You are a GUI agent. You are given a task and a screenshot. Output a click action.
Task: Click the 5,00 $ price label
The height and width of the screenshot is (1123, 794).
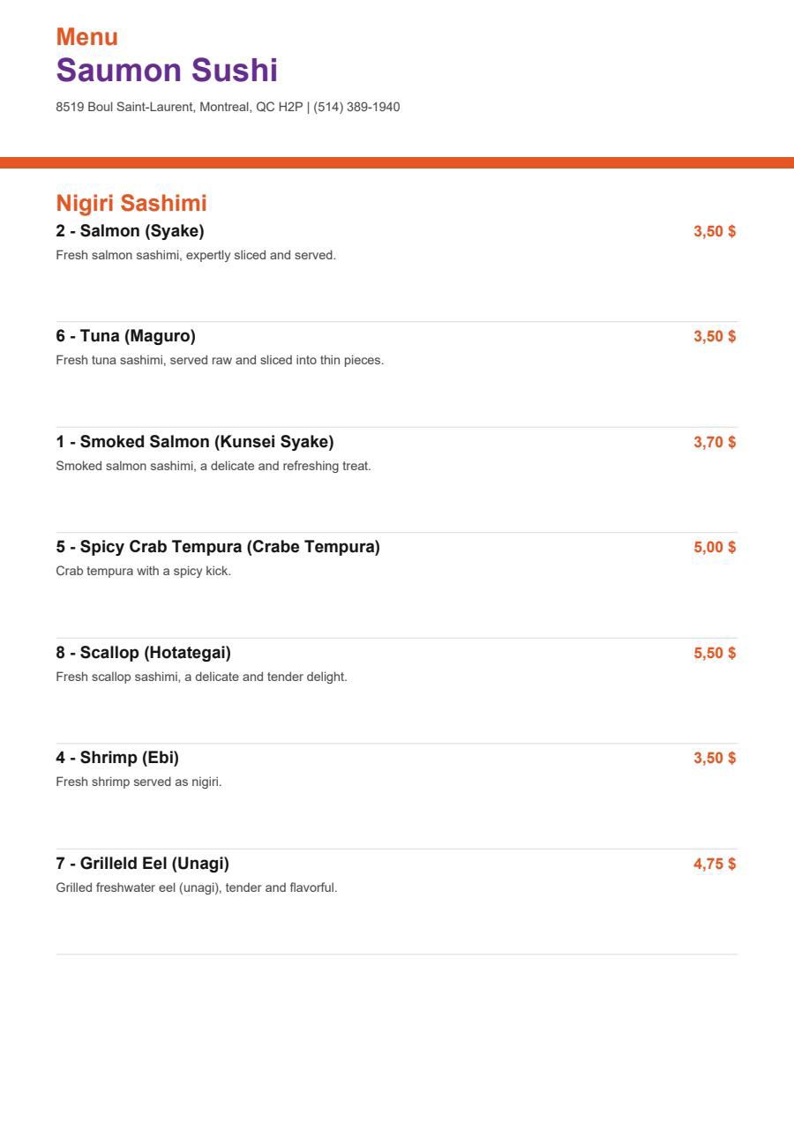(x=715, y=547)
